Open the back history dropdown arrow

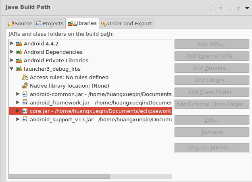tap(221, 8)
